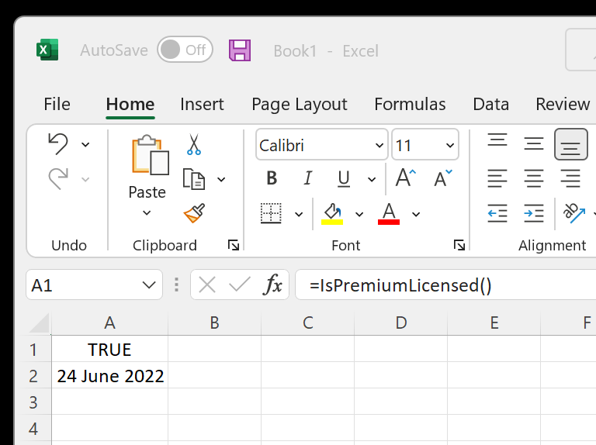Click the Orientation text angle icon
596x445 pixels.
tap(573, 213)
